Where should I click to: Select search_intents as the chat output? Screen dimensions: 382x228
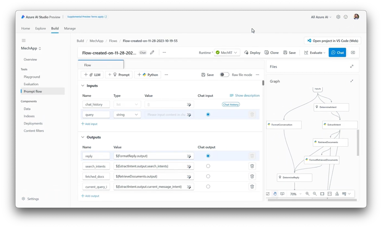[208, 166]
